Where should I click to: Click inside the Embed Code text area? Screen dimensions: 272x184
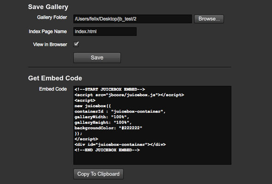[152, 125]
